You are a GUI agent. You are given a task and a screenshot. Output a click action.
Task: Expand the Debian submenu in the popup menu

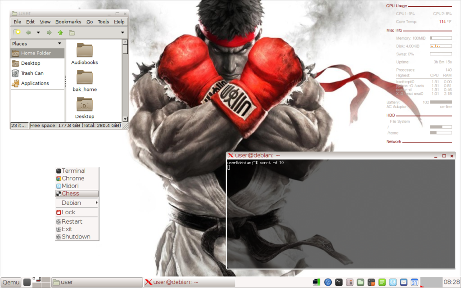[77, 203]
